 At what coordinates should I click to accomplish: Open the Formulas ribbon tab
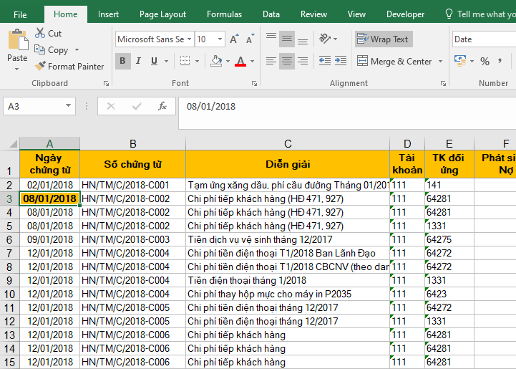coord(224,14)
